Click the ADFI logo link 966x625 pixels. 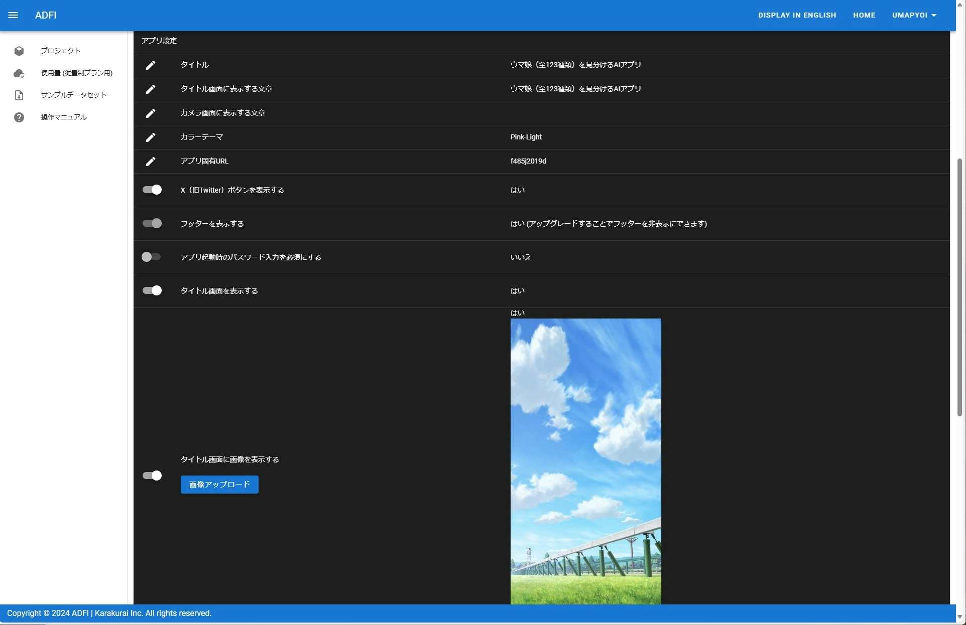pyautogui.click(x=45, y=15)
